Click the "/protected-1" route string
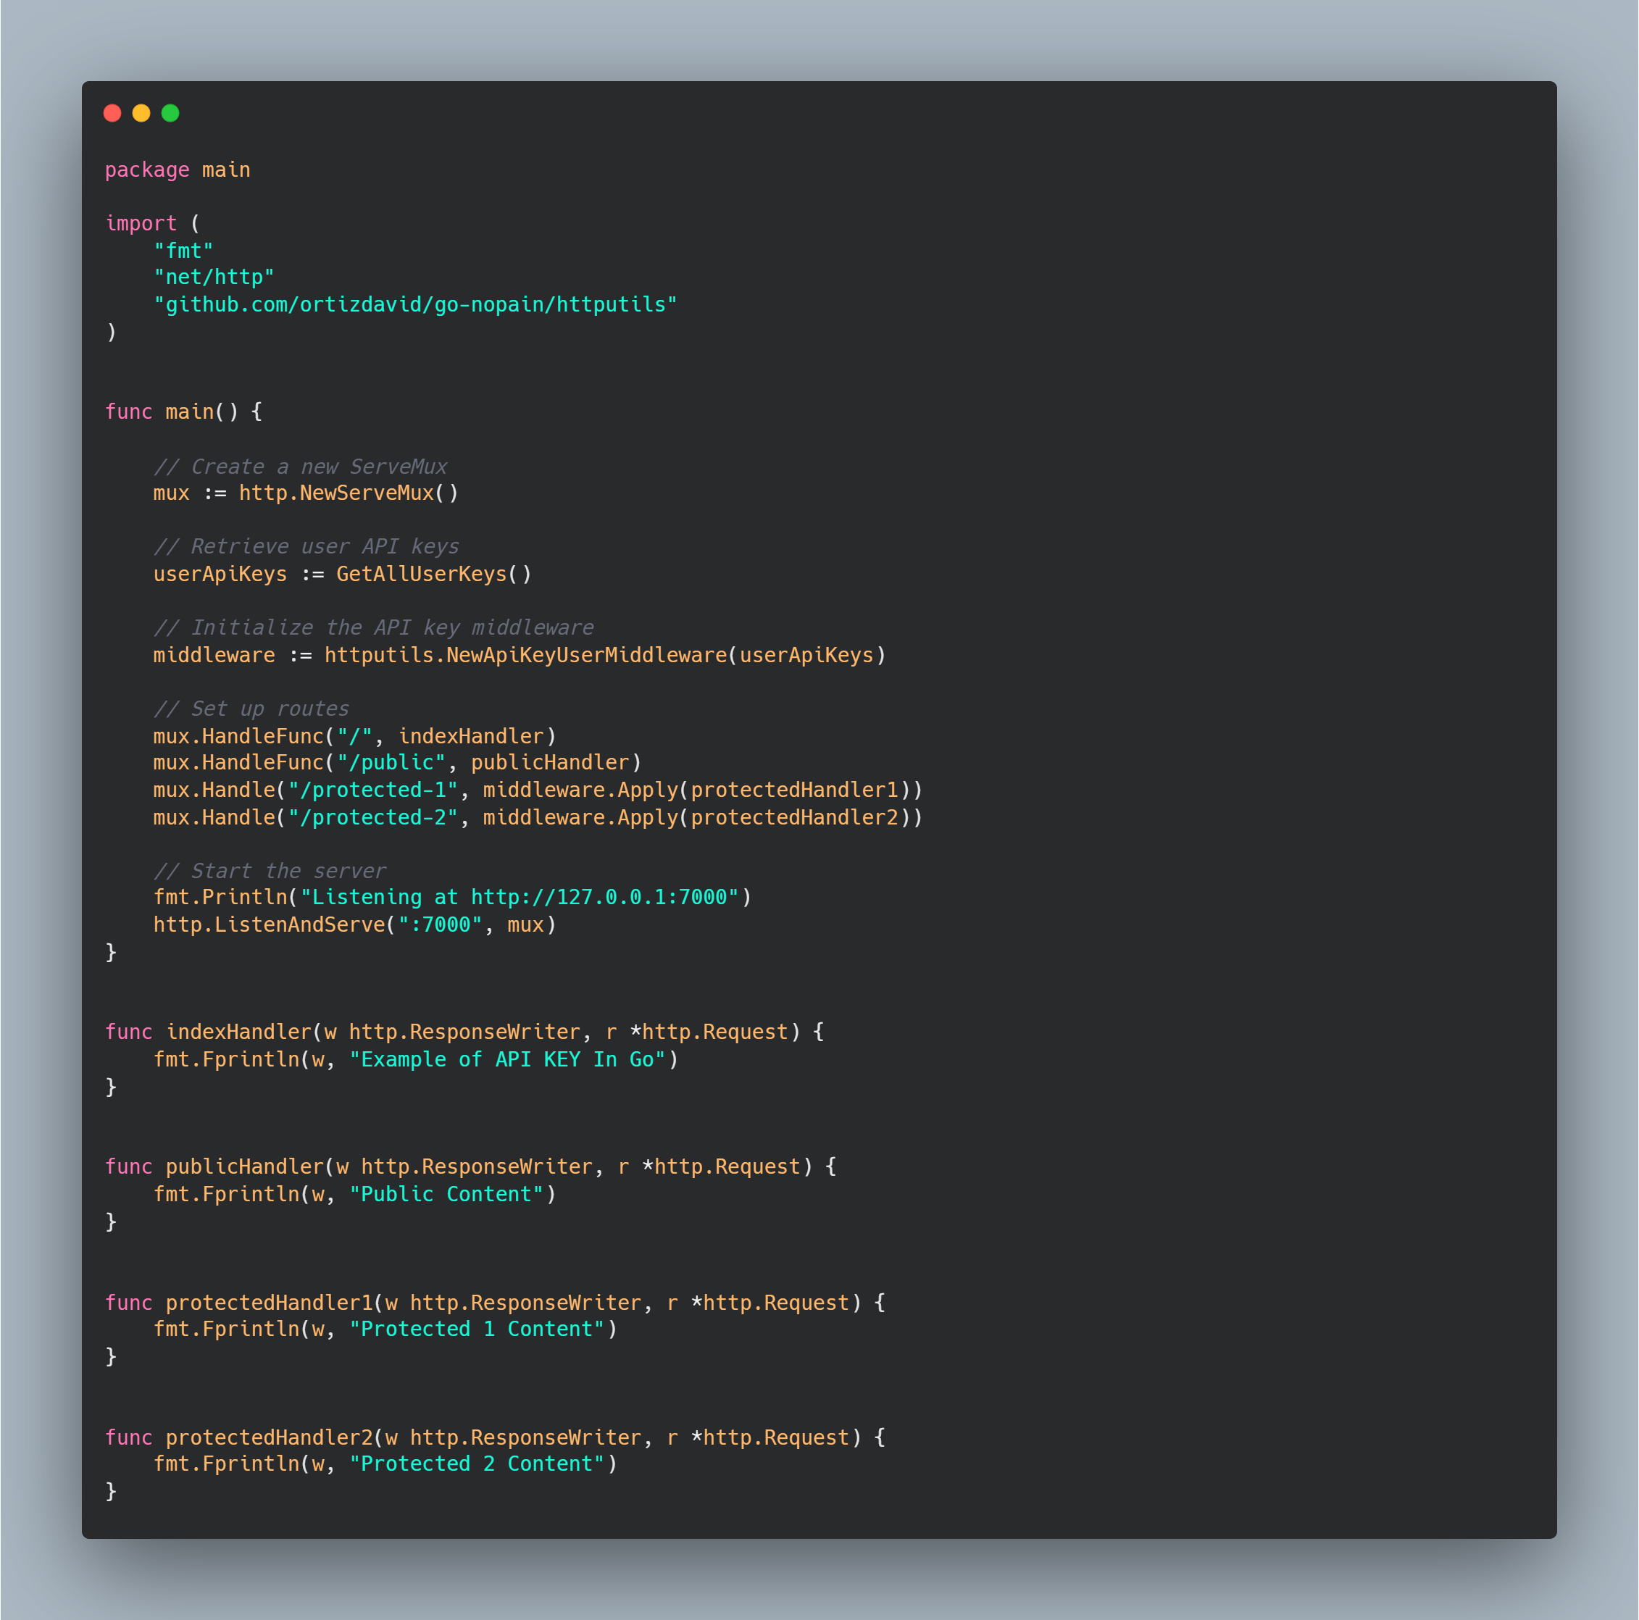The height and width of the screenshot is (1620, 1639). pos(373,790)
